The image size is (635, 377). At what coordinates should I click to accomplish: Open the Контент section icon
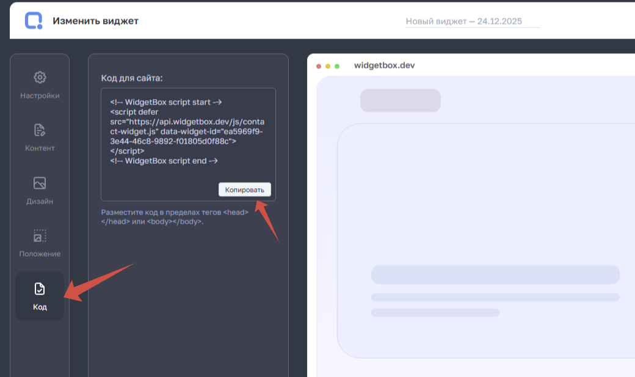pyautogui.click(x=40, y=130)
